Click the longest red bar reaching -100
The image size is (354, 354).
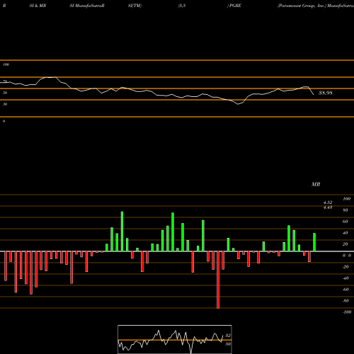(x=218, y=280)
